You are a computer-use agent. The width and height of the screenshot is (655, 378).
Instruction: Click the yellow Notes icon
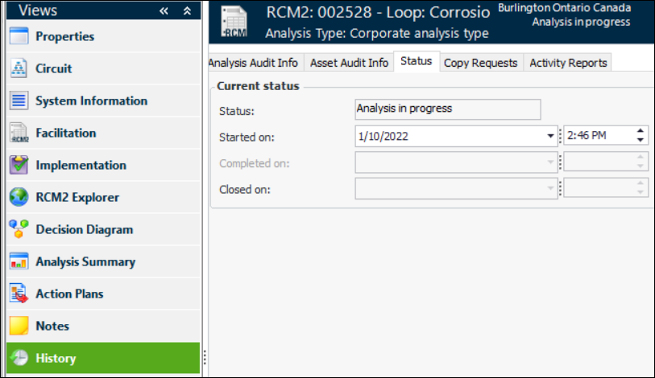point(19,326)
